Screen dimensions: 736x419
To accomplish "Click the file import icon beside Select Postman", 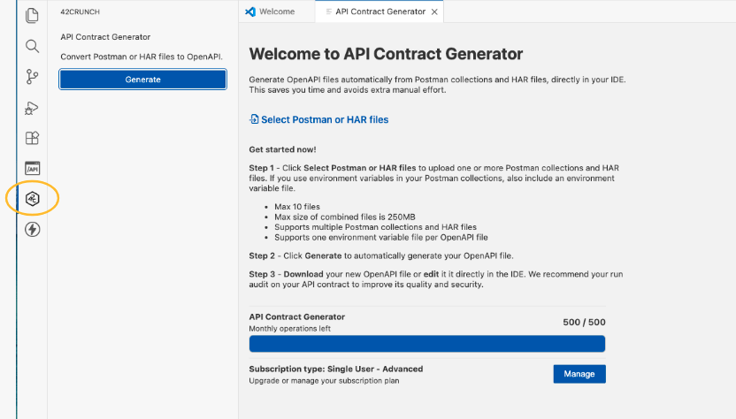I will coord(254,119).
